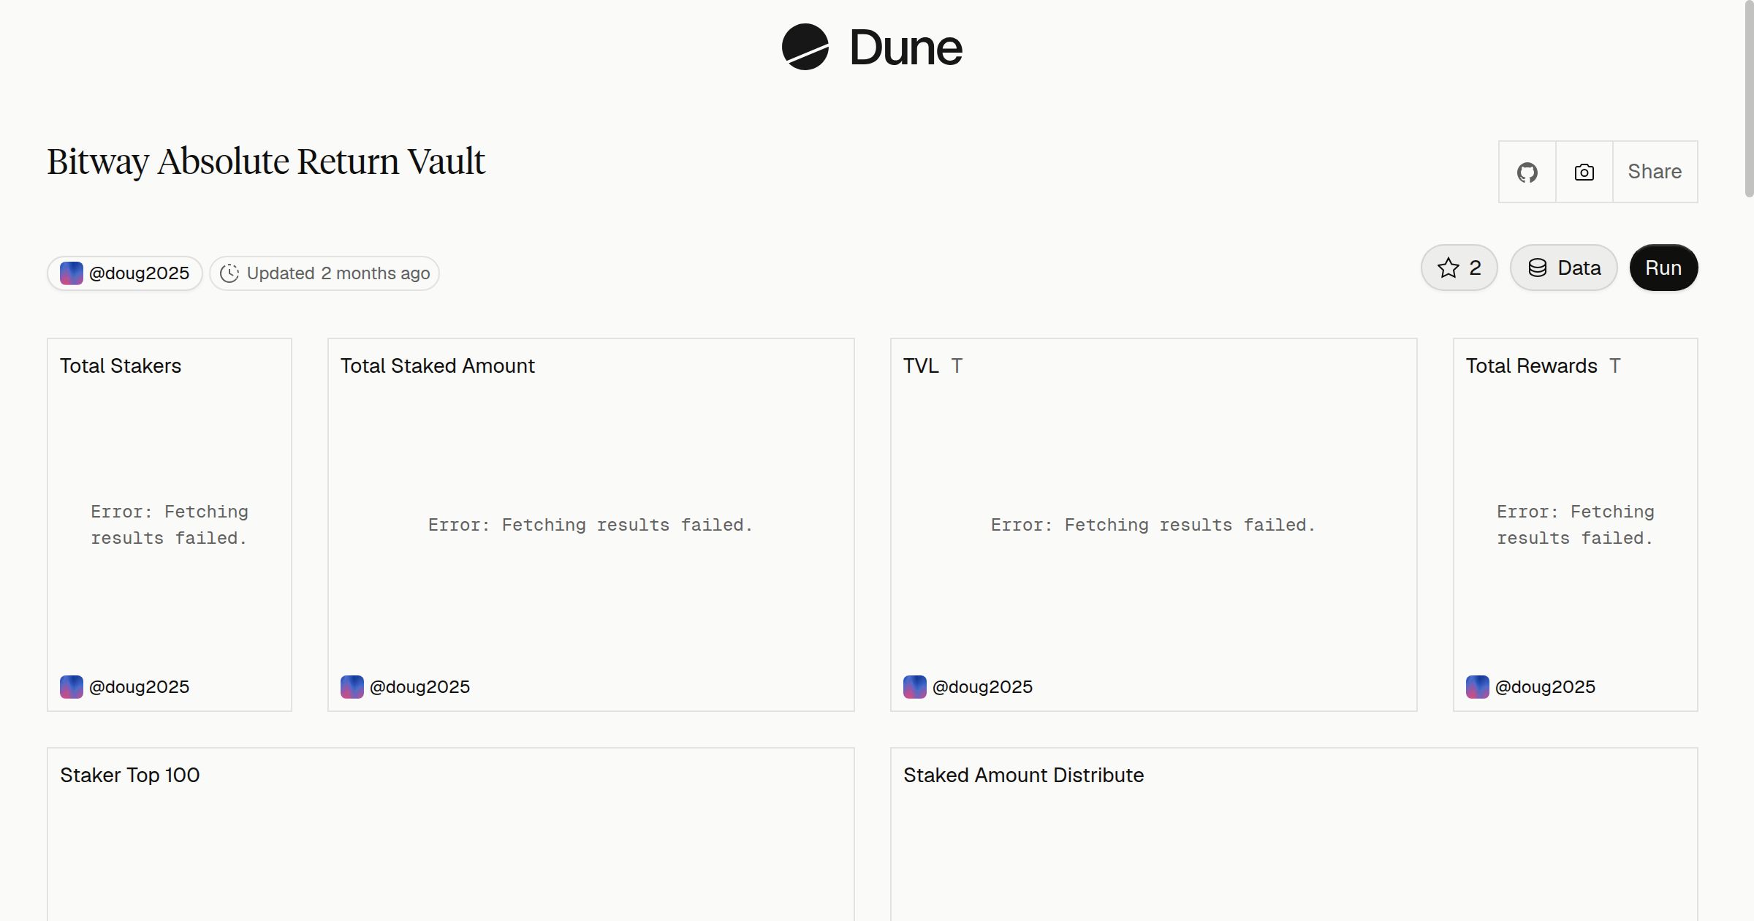
Task: Click @doug2025 in TVL card
Action: click(x=982, y=687)
